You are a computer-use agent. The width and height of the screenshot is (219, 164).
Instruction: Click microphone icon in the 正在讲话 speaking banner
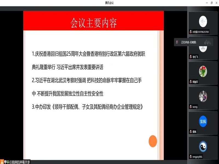click(x=177, y=42)
